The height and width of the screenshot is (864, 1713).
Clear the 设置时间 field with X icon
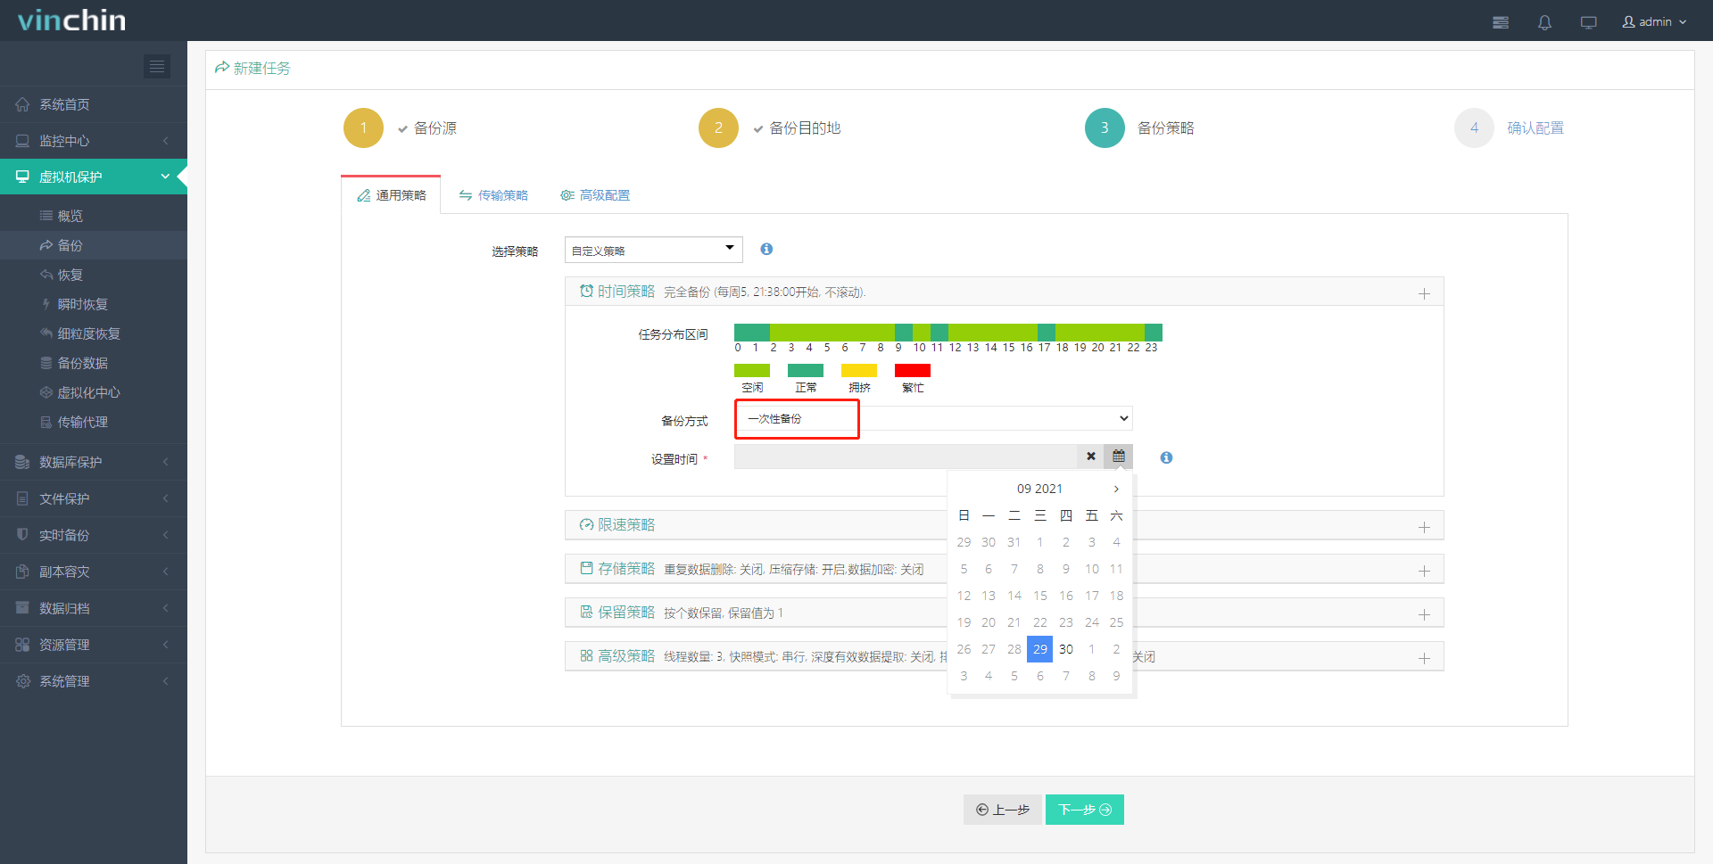(x=1090, y=457)
